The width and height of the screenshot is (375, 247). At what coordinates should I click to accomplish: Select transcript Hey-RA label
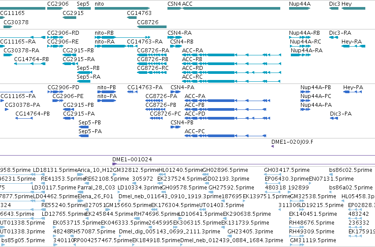[x=352, y=42]
